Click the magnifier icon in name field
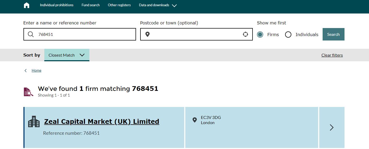Image resolution: width=369 pixels, height=149 pixels. 31,34
